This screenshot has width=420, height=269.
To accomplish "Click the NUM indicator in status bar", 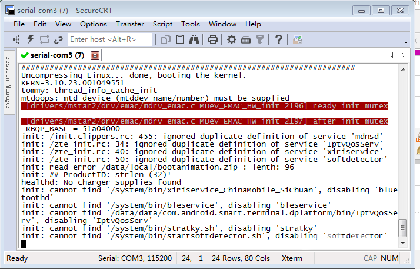I will [x=389, y=258].
